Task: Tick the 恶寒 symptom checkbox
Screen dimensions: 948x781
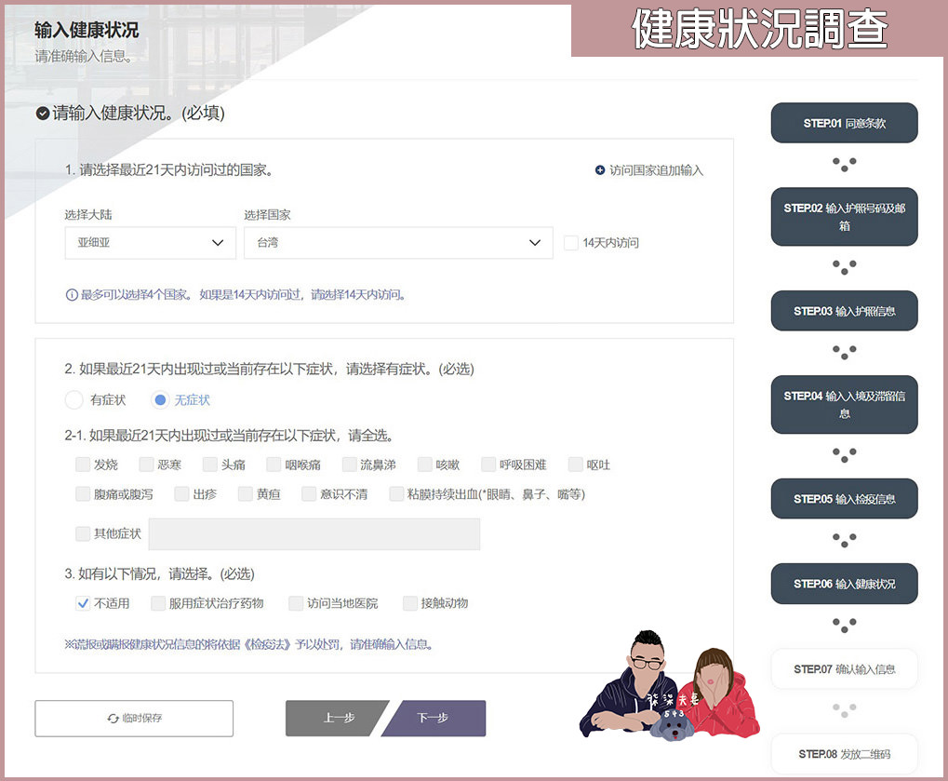Action: 146,465
